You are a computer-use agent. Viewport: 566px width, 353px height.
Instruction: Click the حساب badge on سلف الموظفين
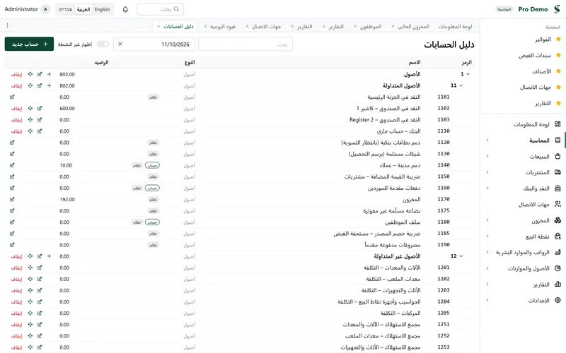(x=152, y=222)
